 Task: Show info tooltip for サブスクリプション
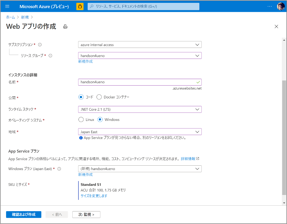(40, 45)
